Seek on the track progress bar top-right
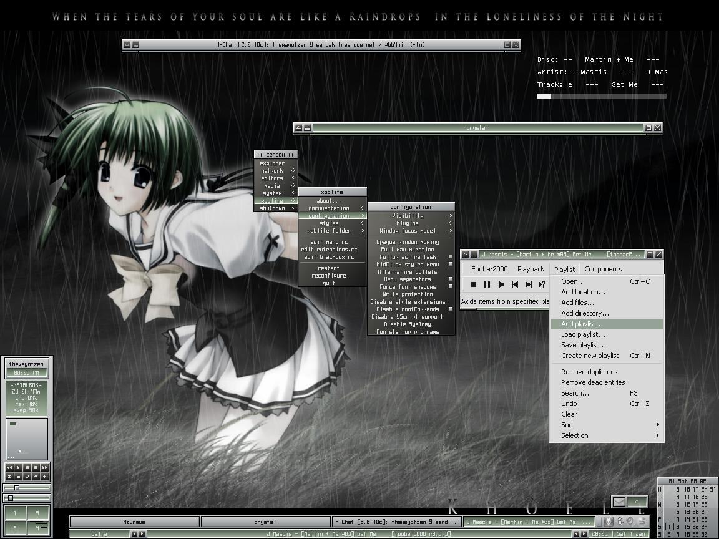719x539 pixels. tap(601, 96)
